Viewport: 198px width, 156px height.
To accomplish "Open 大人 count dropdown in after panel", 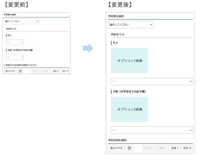I will 152,81.
